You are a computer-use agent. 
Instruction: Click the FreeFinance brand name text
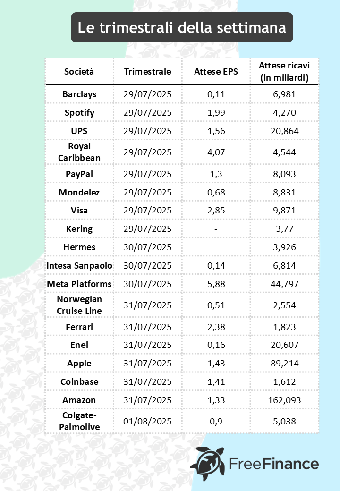tap(274, 464)
